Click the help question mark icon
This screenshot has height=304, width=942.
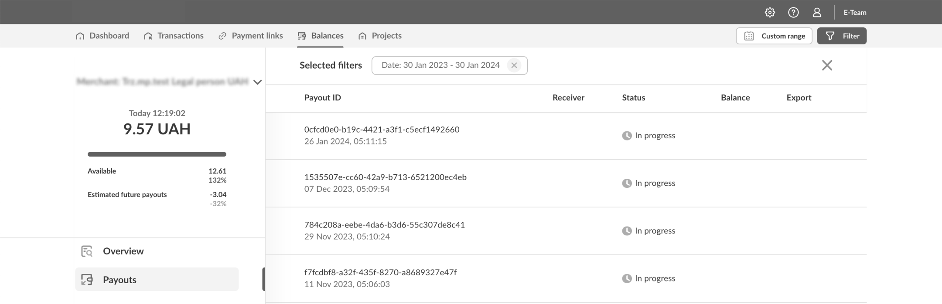pyautogui.click(x=793, y=13)
